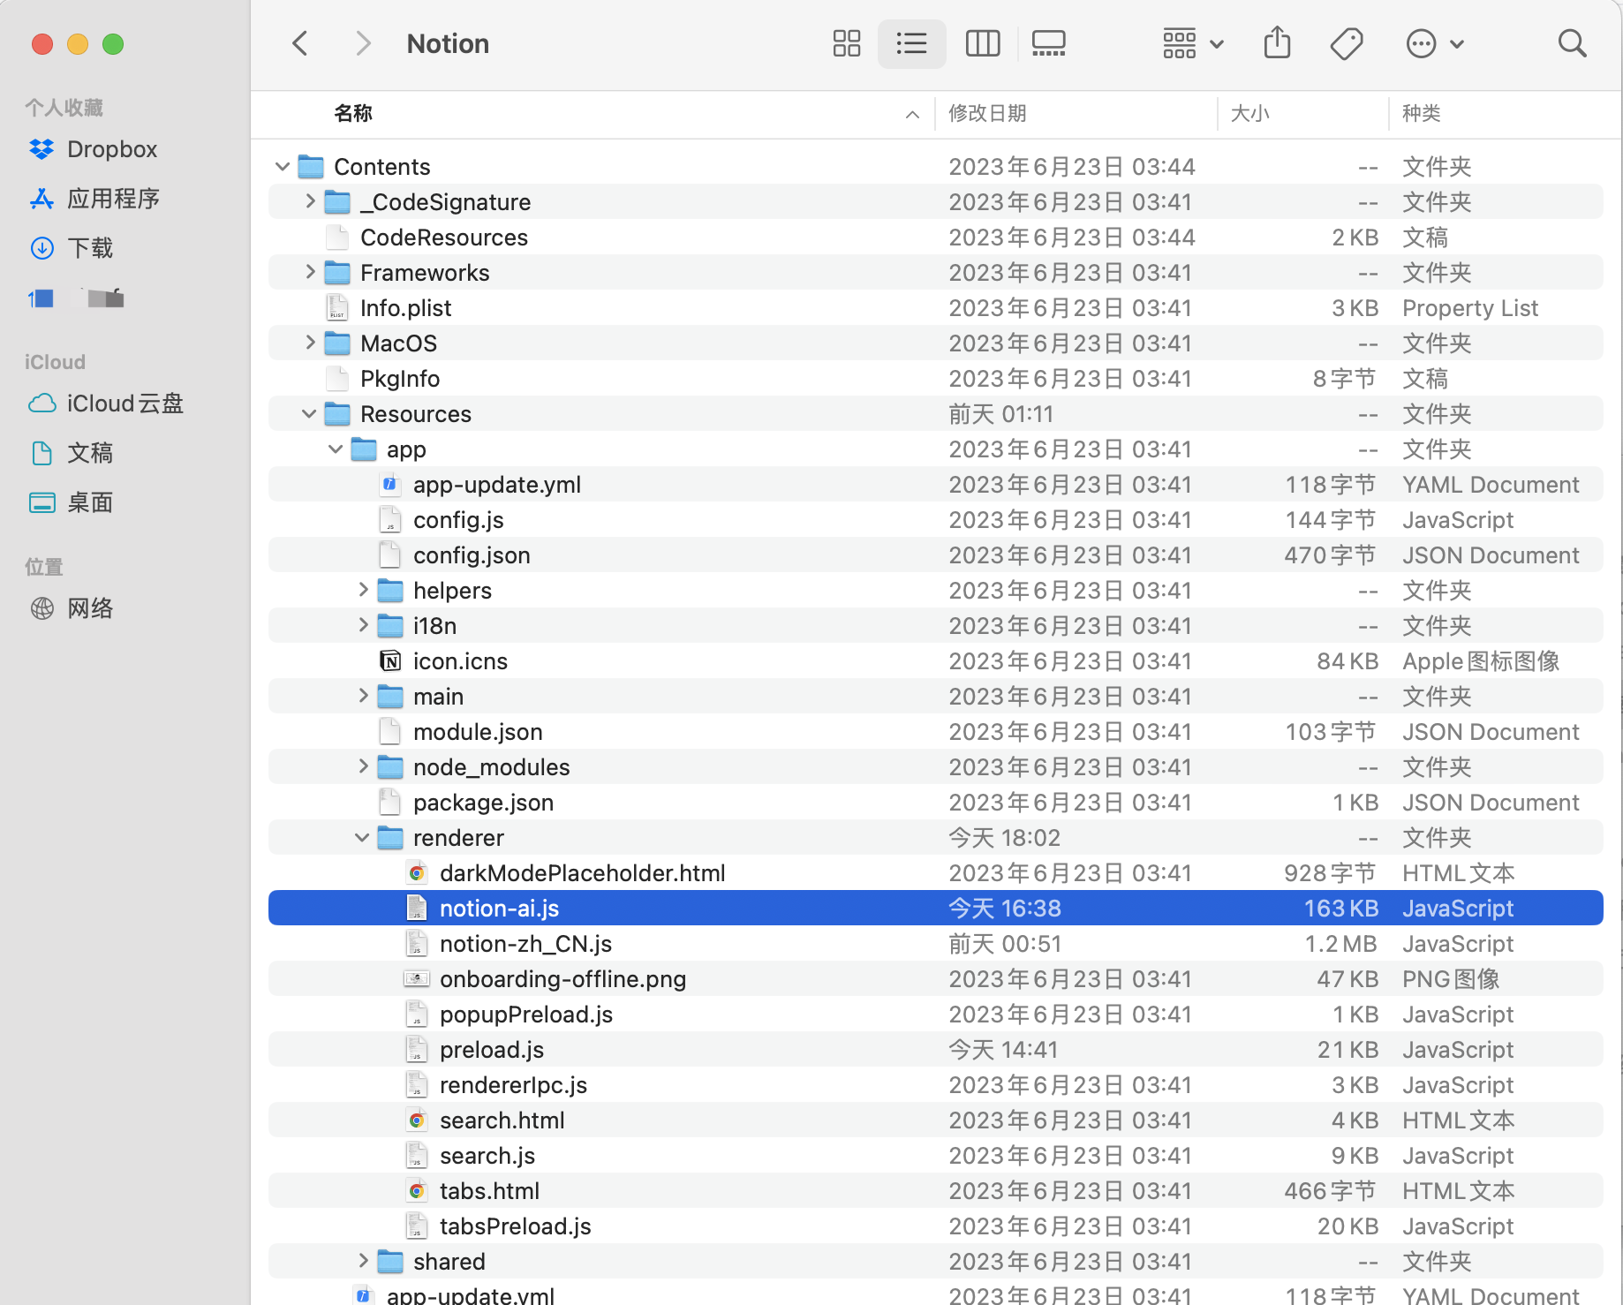Viewport: 1623px width, 1305px height.
Task: Open 文稿 in the sidebar
Action: 71,453
